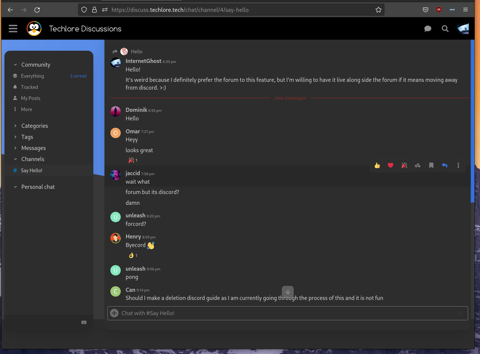The height and width of the screenshot is (354, 480).
Task: Open Omar's user card from name
Action: pos(133,131)
